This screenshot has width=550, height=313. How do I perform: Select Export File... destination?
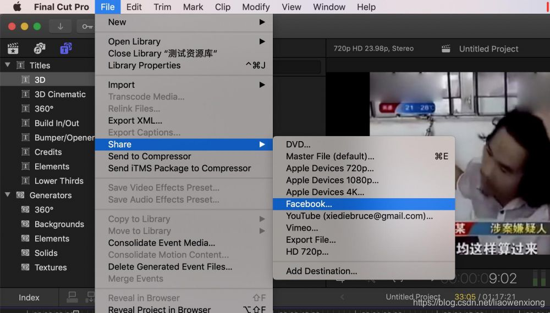tap(364, 239)
